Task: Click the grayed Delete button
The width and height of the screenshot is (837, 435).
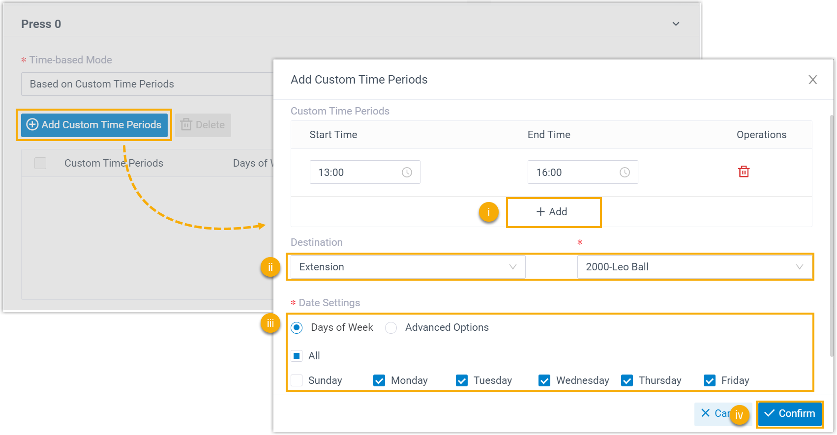Action: 203,125
